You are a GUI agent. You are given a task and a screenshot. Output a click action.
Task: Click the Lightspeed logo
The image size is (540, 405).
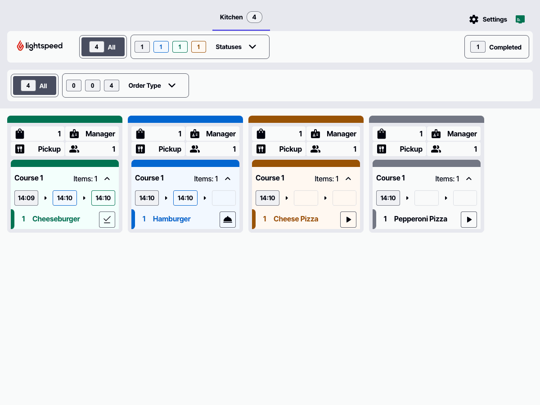[x=40, y=46]
